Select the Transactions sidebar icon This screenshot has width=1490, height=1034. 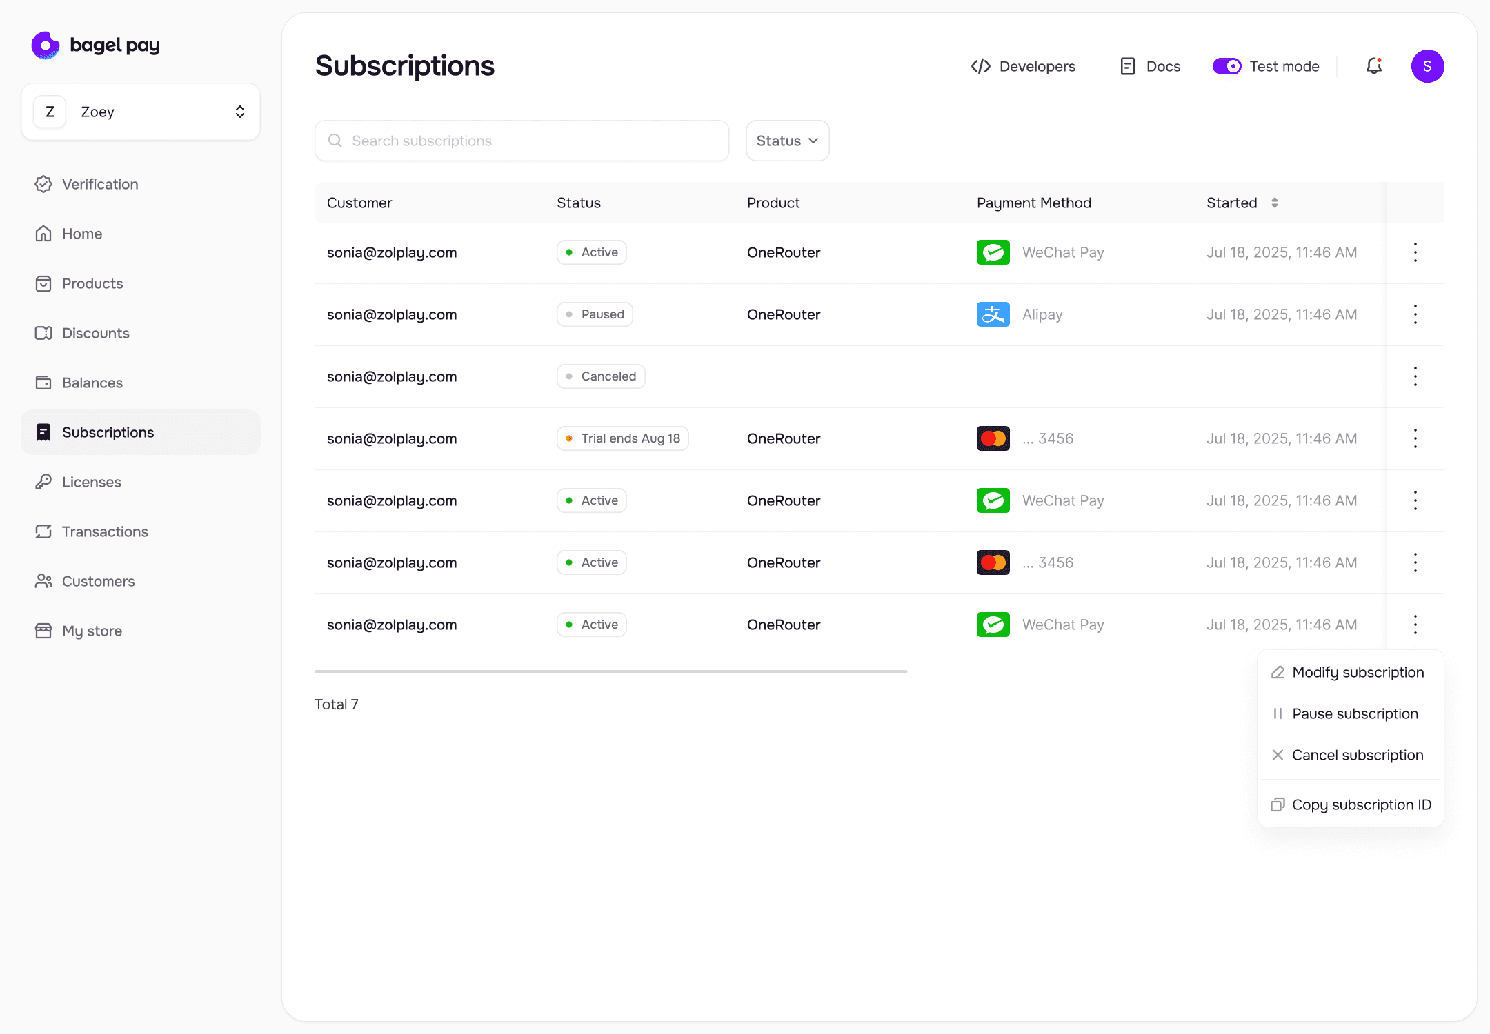tap(44, 531)
